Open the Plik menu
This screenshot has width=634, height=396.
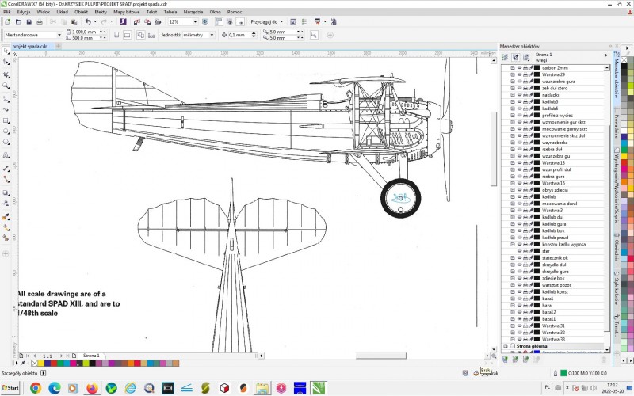[x=7, y=12]
